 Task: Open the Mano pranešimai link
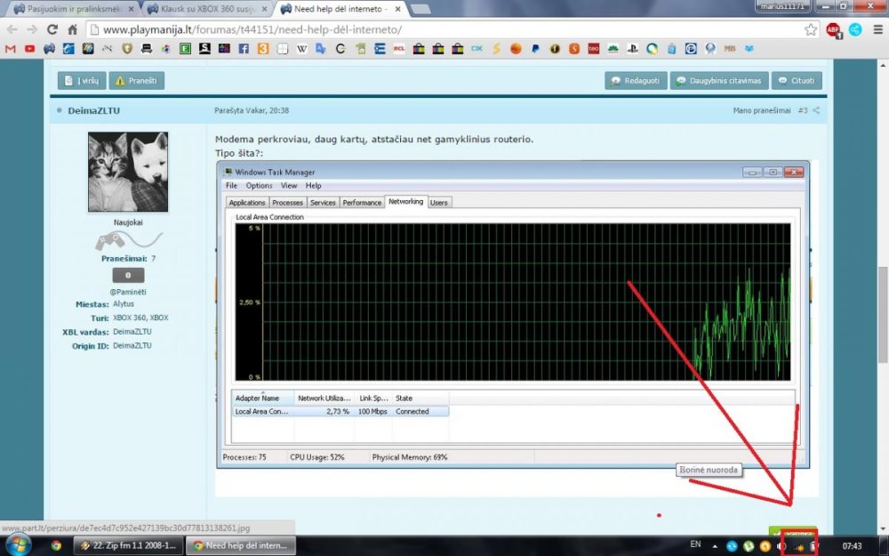tap(762, 110)
